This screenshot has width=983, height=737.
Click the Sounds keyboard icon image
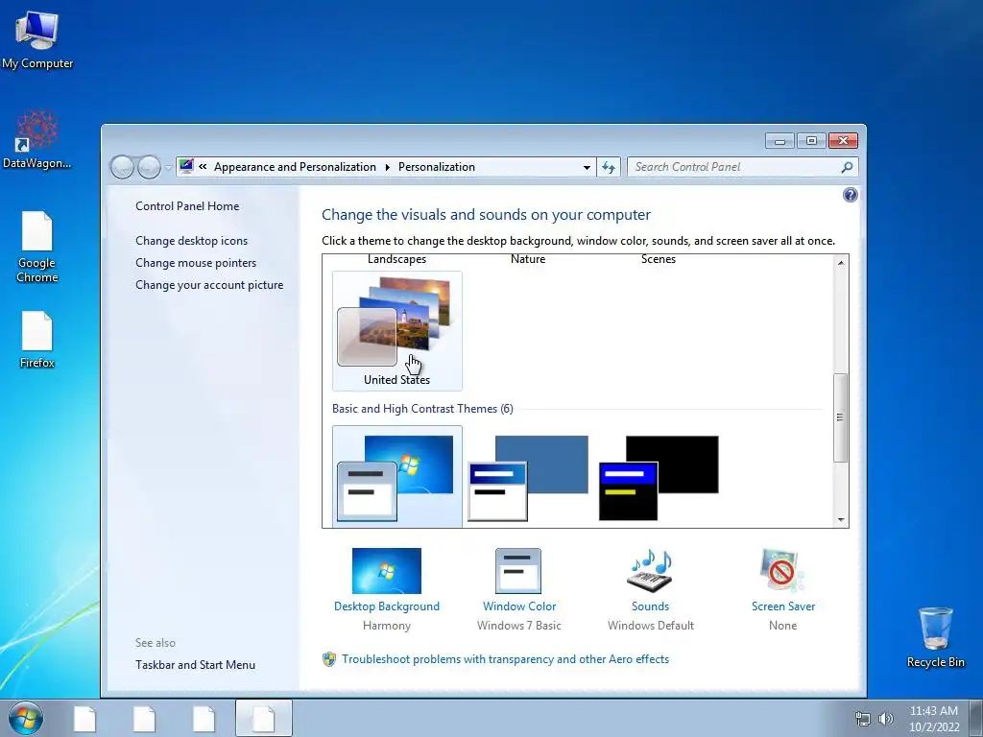click(x=650, y=571)
